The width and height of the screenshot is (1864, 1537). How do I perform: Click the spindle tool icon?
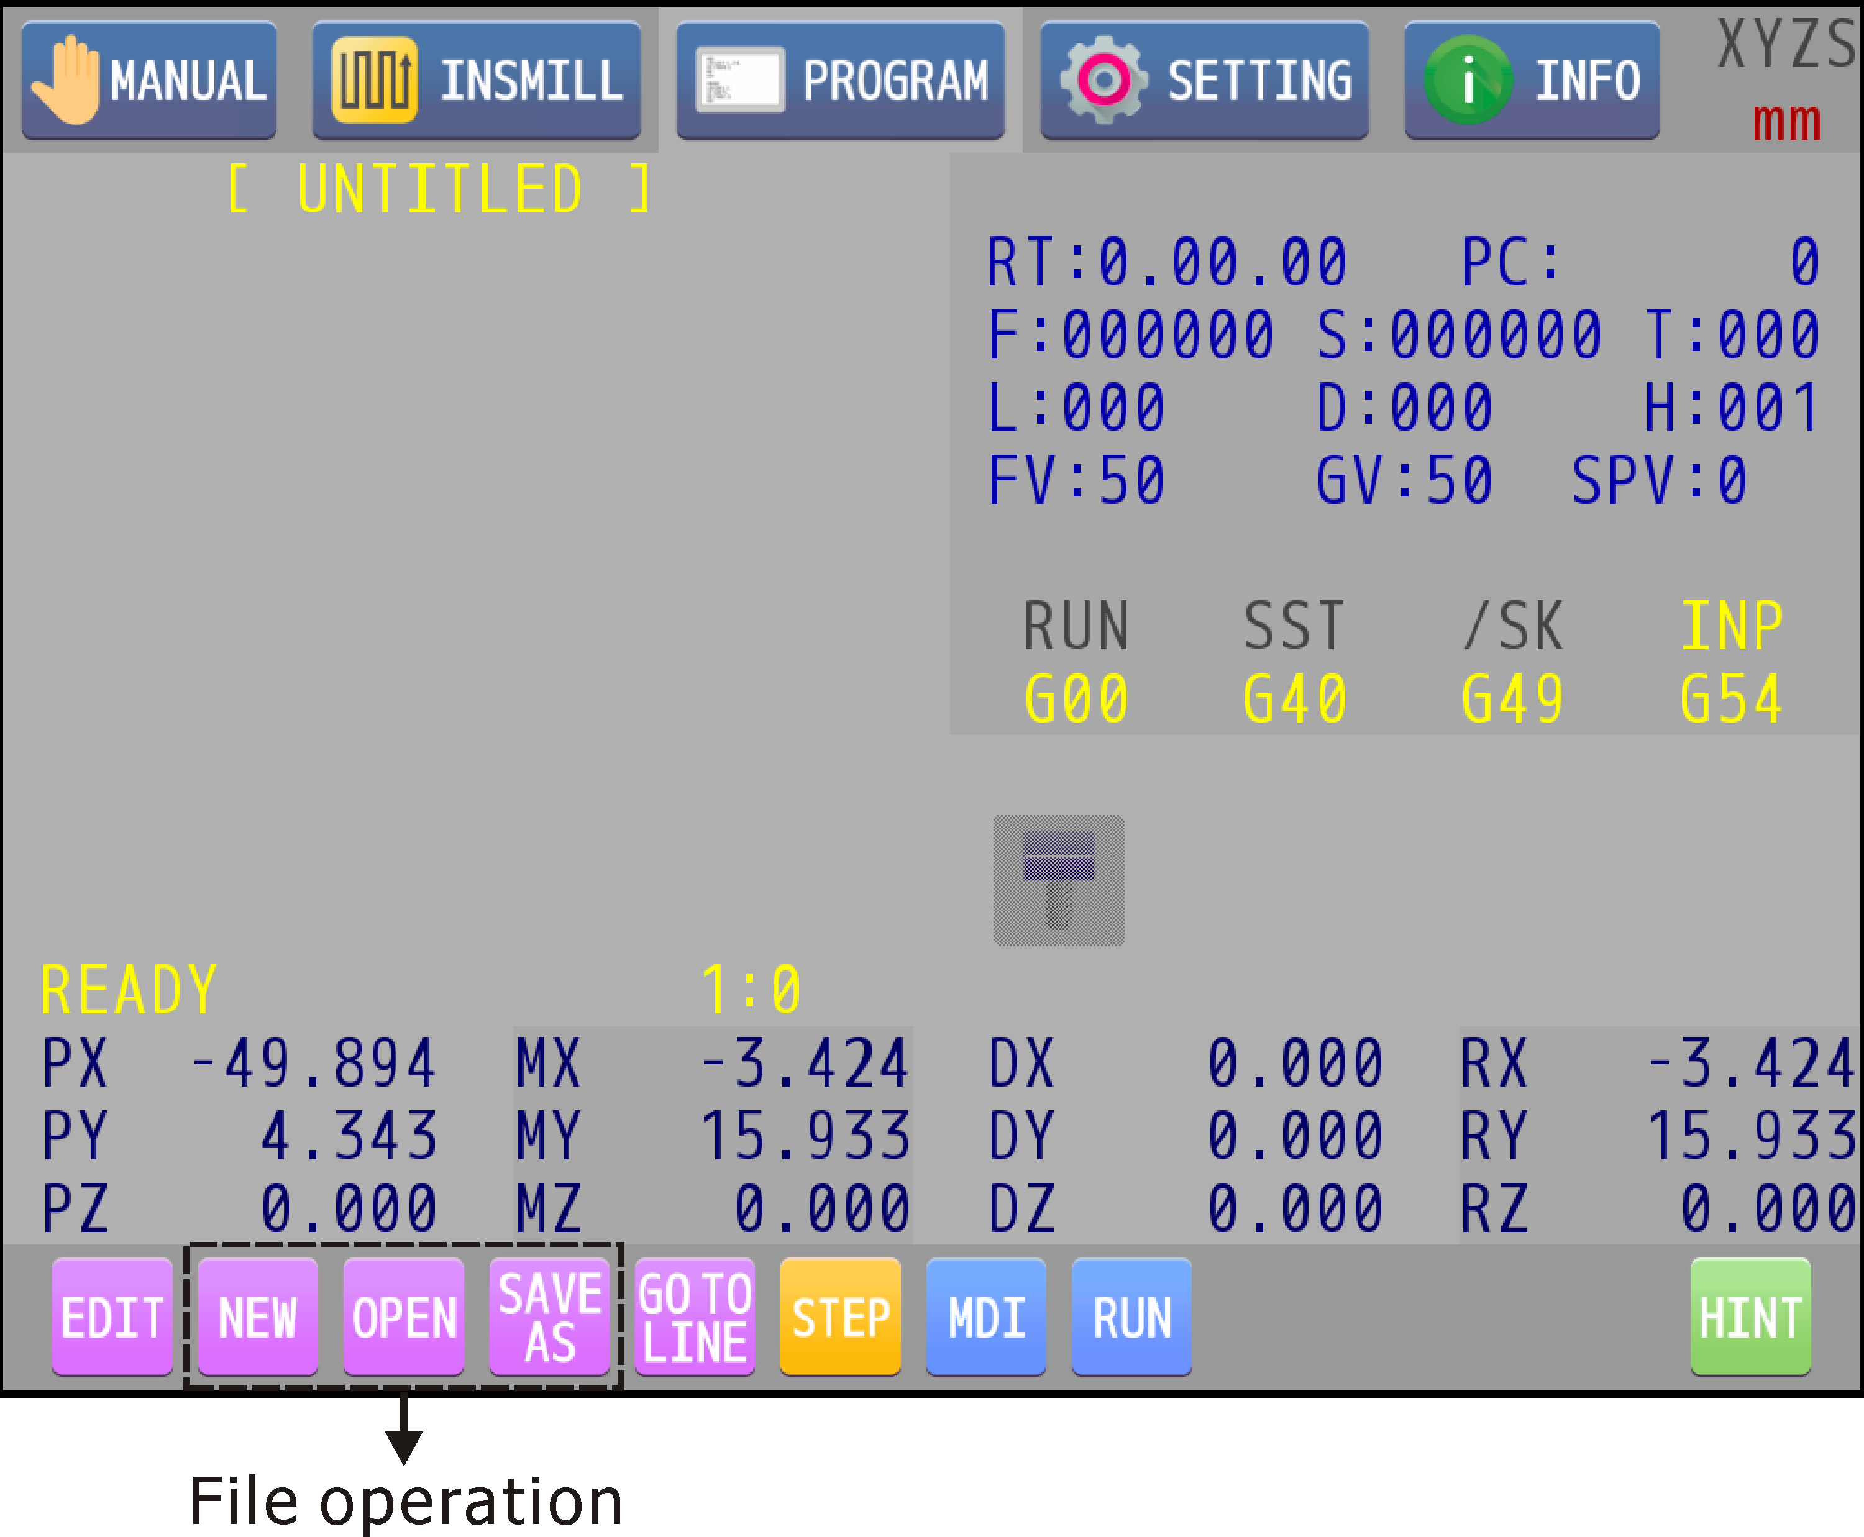pyautogui.click(x=1058, y=880)
